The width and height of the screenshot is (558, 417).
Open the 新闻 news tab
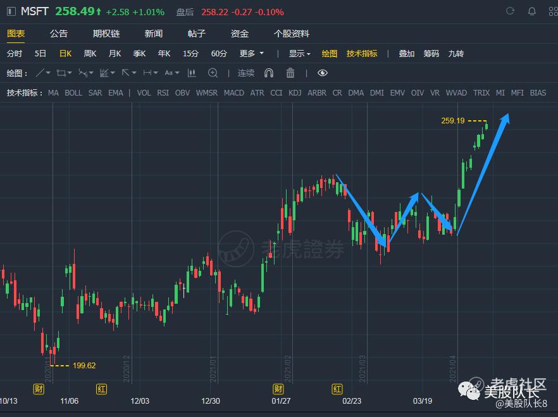[x=154, y=34]
